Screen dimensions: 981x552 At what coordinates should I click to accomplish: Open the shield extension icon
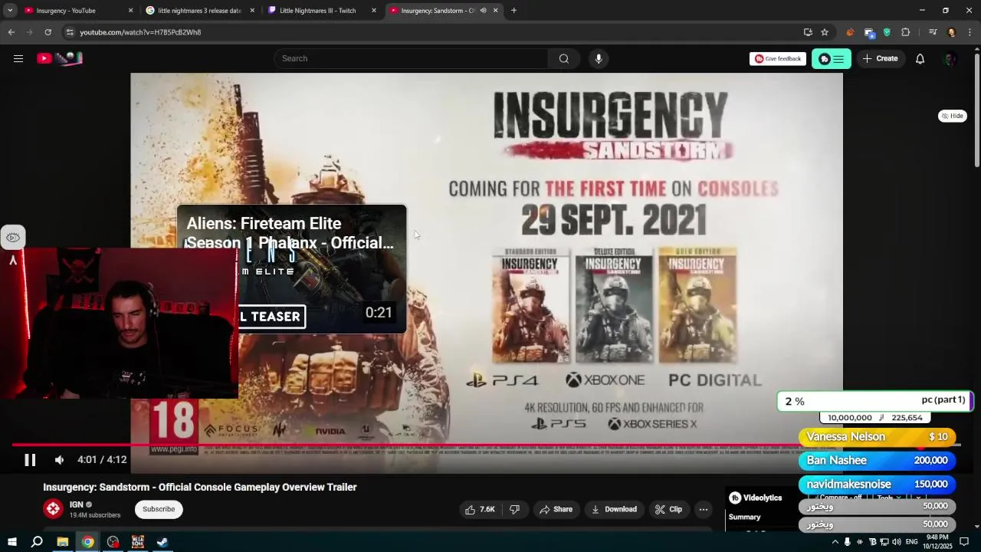pyautogui.click(x=887, y=32)
